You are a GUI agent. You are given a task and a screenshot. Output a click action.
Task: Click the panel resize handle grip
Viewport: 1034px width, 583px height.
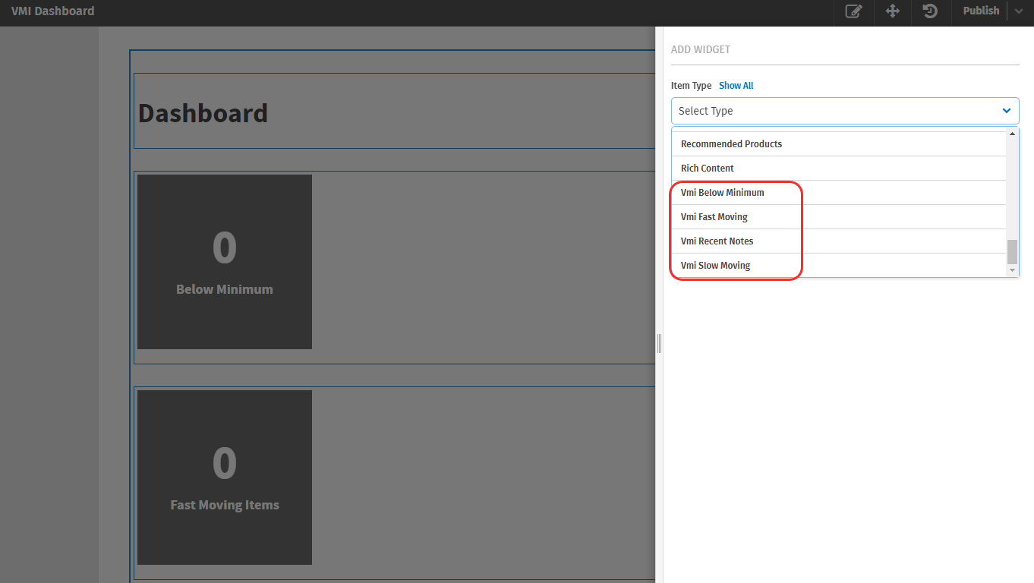pyautogui.click(x=659, y=344)
